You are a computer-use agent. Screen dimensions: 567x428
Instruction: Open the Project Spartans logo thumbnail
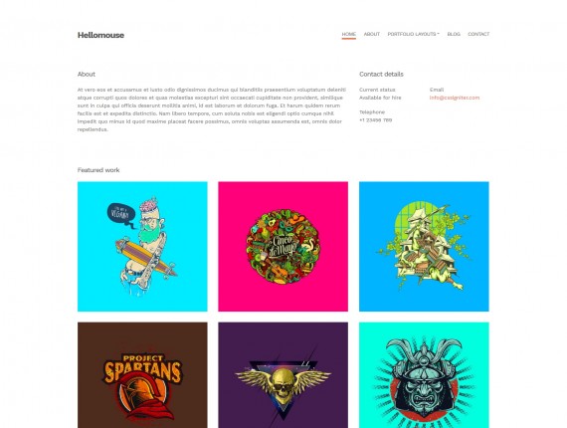click(142, 375)
